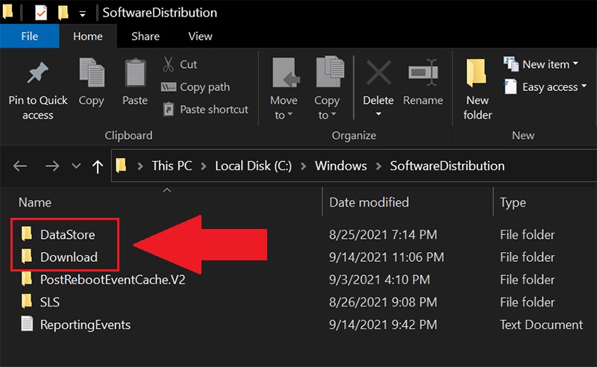Expand the Delete dropdown arrow
This screenshot has height=367, width=597.
(x=378, y=115)
